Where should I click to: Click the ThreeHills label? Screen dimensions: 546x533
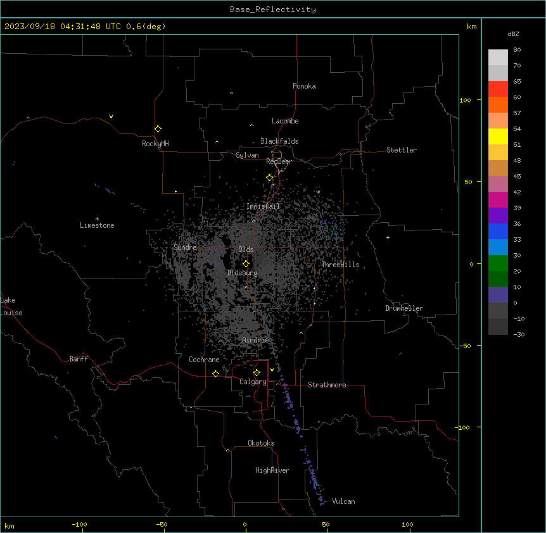click(340, 265)
